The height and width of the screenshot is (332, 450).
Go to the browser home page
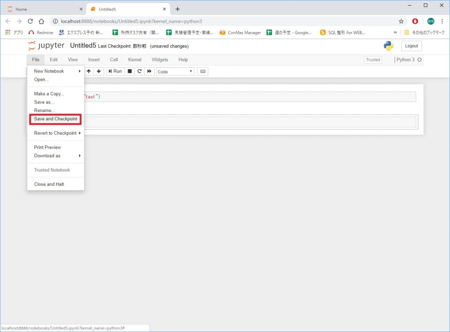(41, 21)
